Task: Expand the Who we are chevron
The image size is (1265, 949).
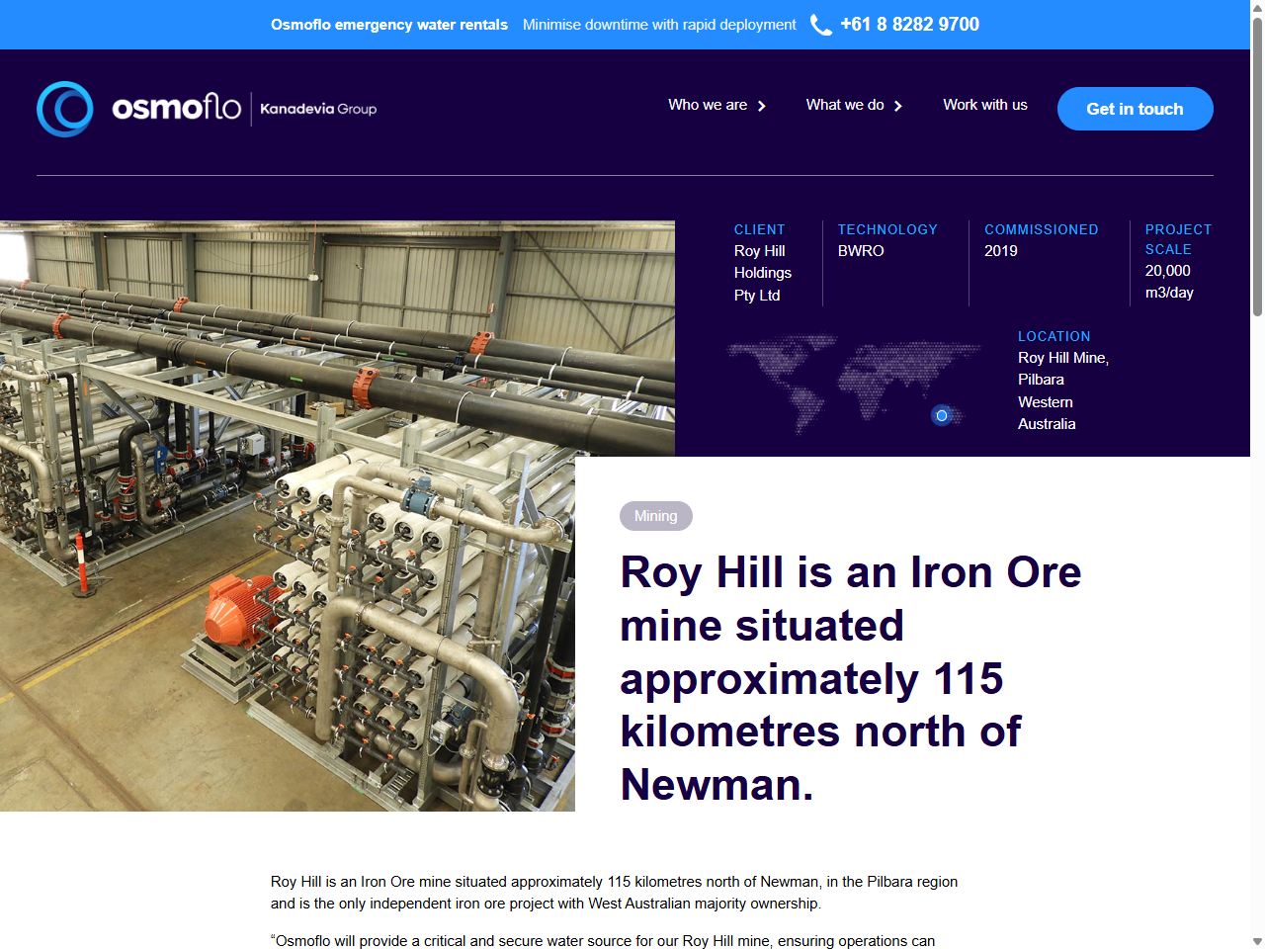Action: 762,106
